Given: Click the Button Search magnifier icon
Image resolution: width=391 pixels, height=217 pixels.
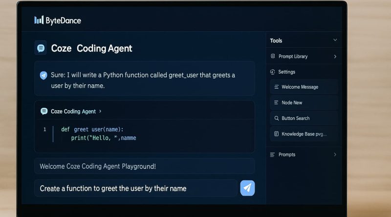Looking at the screenshot, I should point(277,118).
